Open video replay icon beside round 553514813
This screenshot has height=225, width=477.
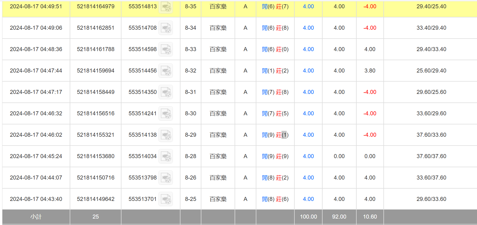166,7
